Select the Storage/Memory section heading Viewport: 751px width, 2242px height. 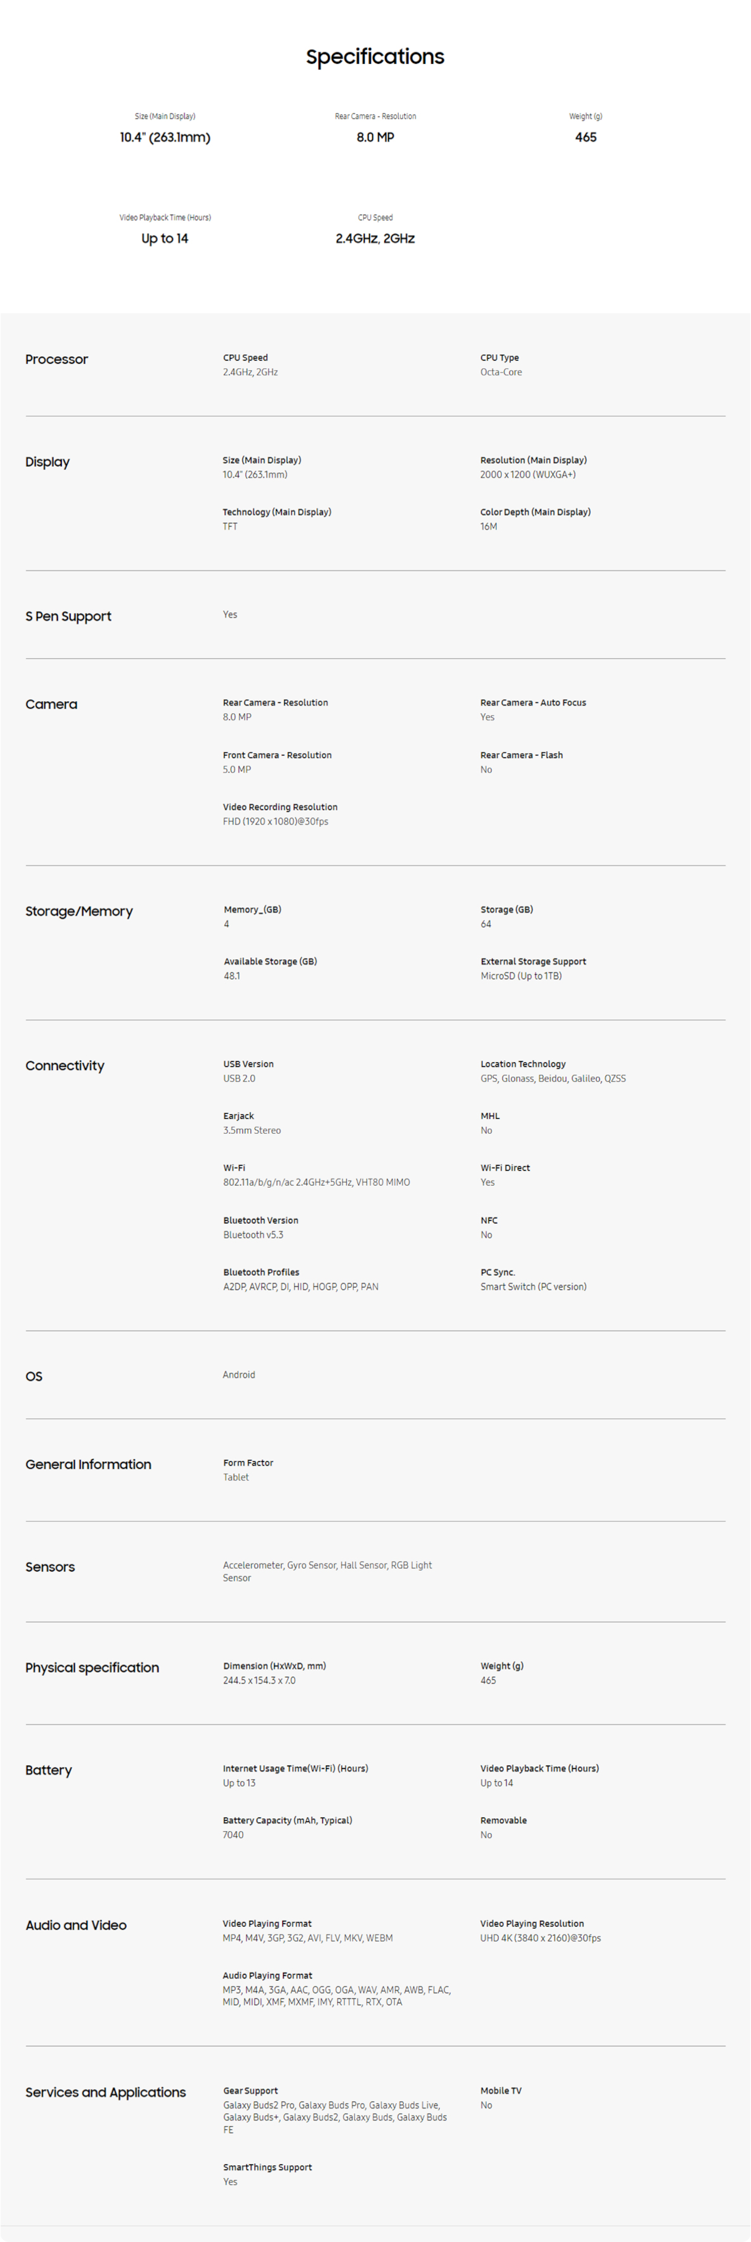pos(79,911)
